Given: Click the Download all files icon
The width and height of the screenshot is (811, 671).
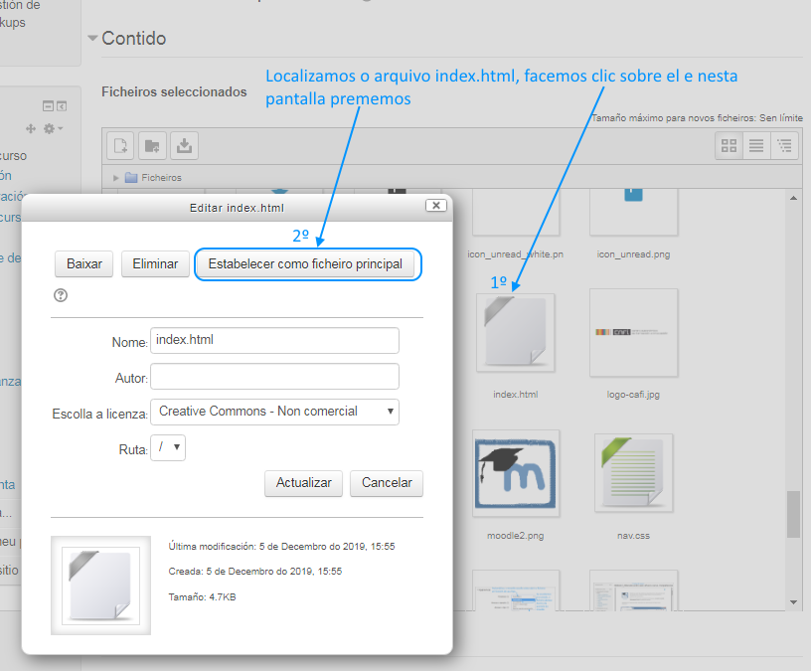Looking at the screenshot, I should [184, 145].
